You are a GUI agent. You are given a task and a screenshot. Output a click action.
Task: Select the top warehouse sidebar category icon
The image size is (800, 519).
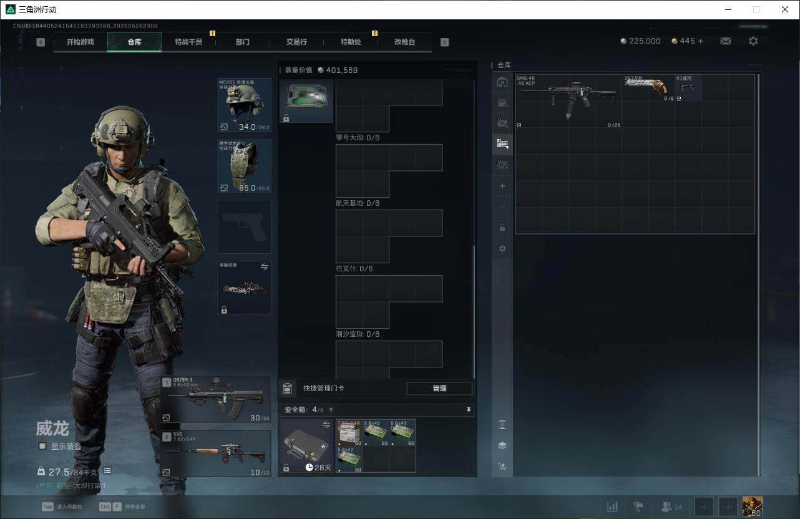[502, 82]
